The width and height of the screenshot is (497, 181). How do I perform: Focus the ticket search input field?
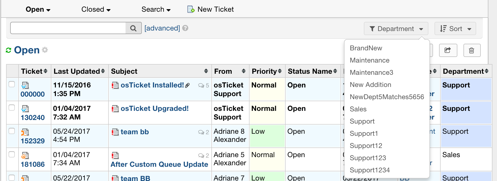point(68,28)
